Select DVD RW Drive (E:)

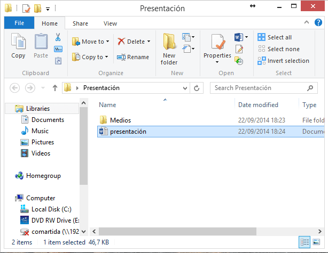point(49,221)
